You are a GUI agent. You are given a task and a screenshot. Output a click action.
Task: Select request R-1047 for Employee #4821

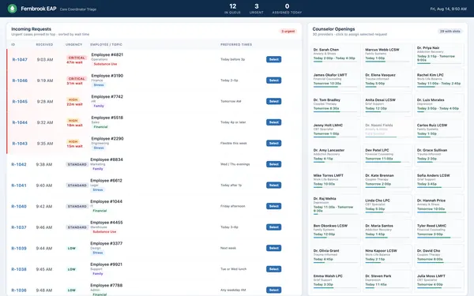(x=273, y=59)
